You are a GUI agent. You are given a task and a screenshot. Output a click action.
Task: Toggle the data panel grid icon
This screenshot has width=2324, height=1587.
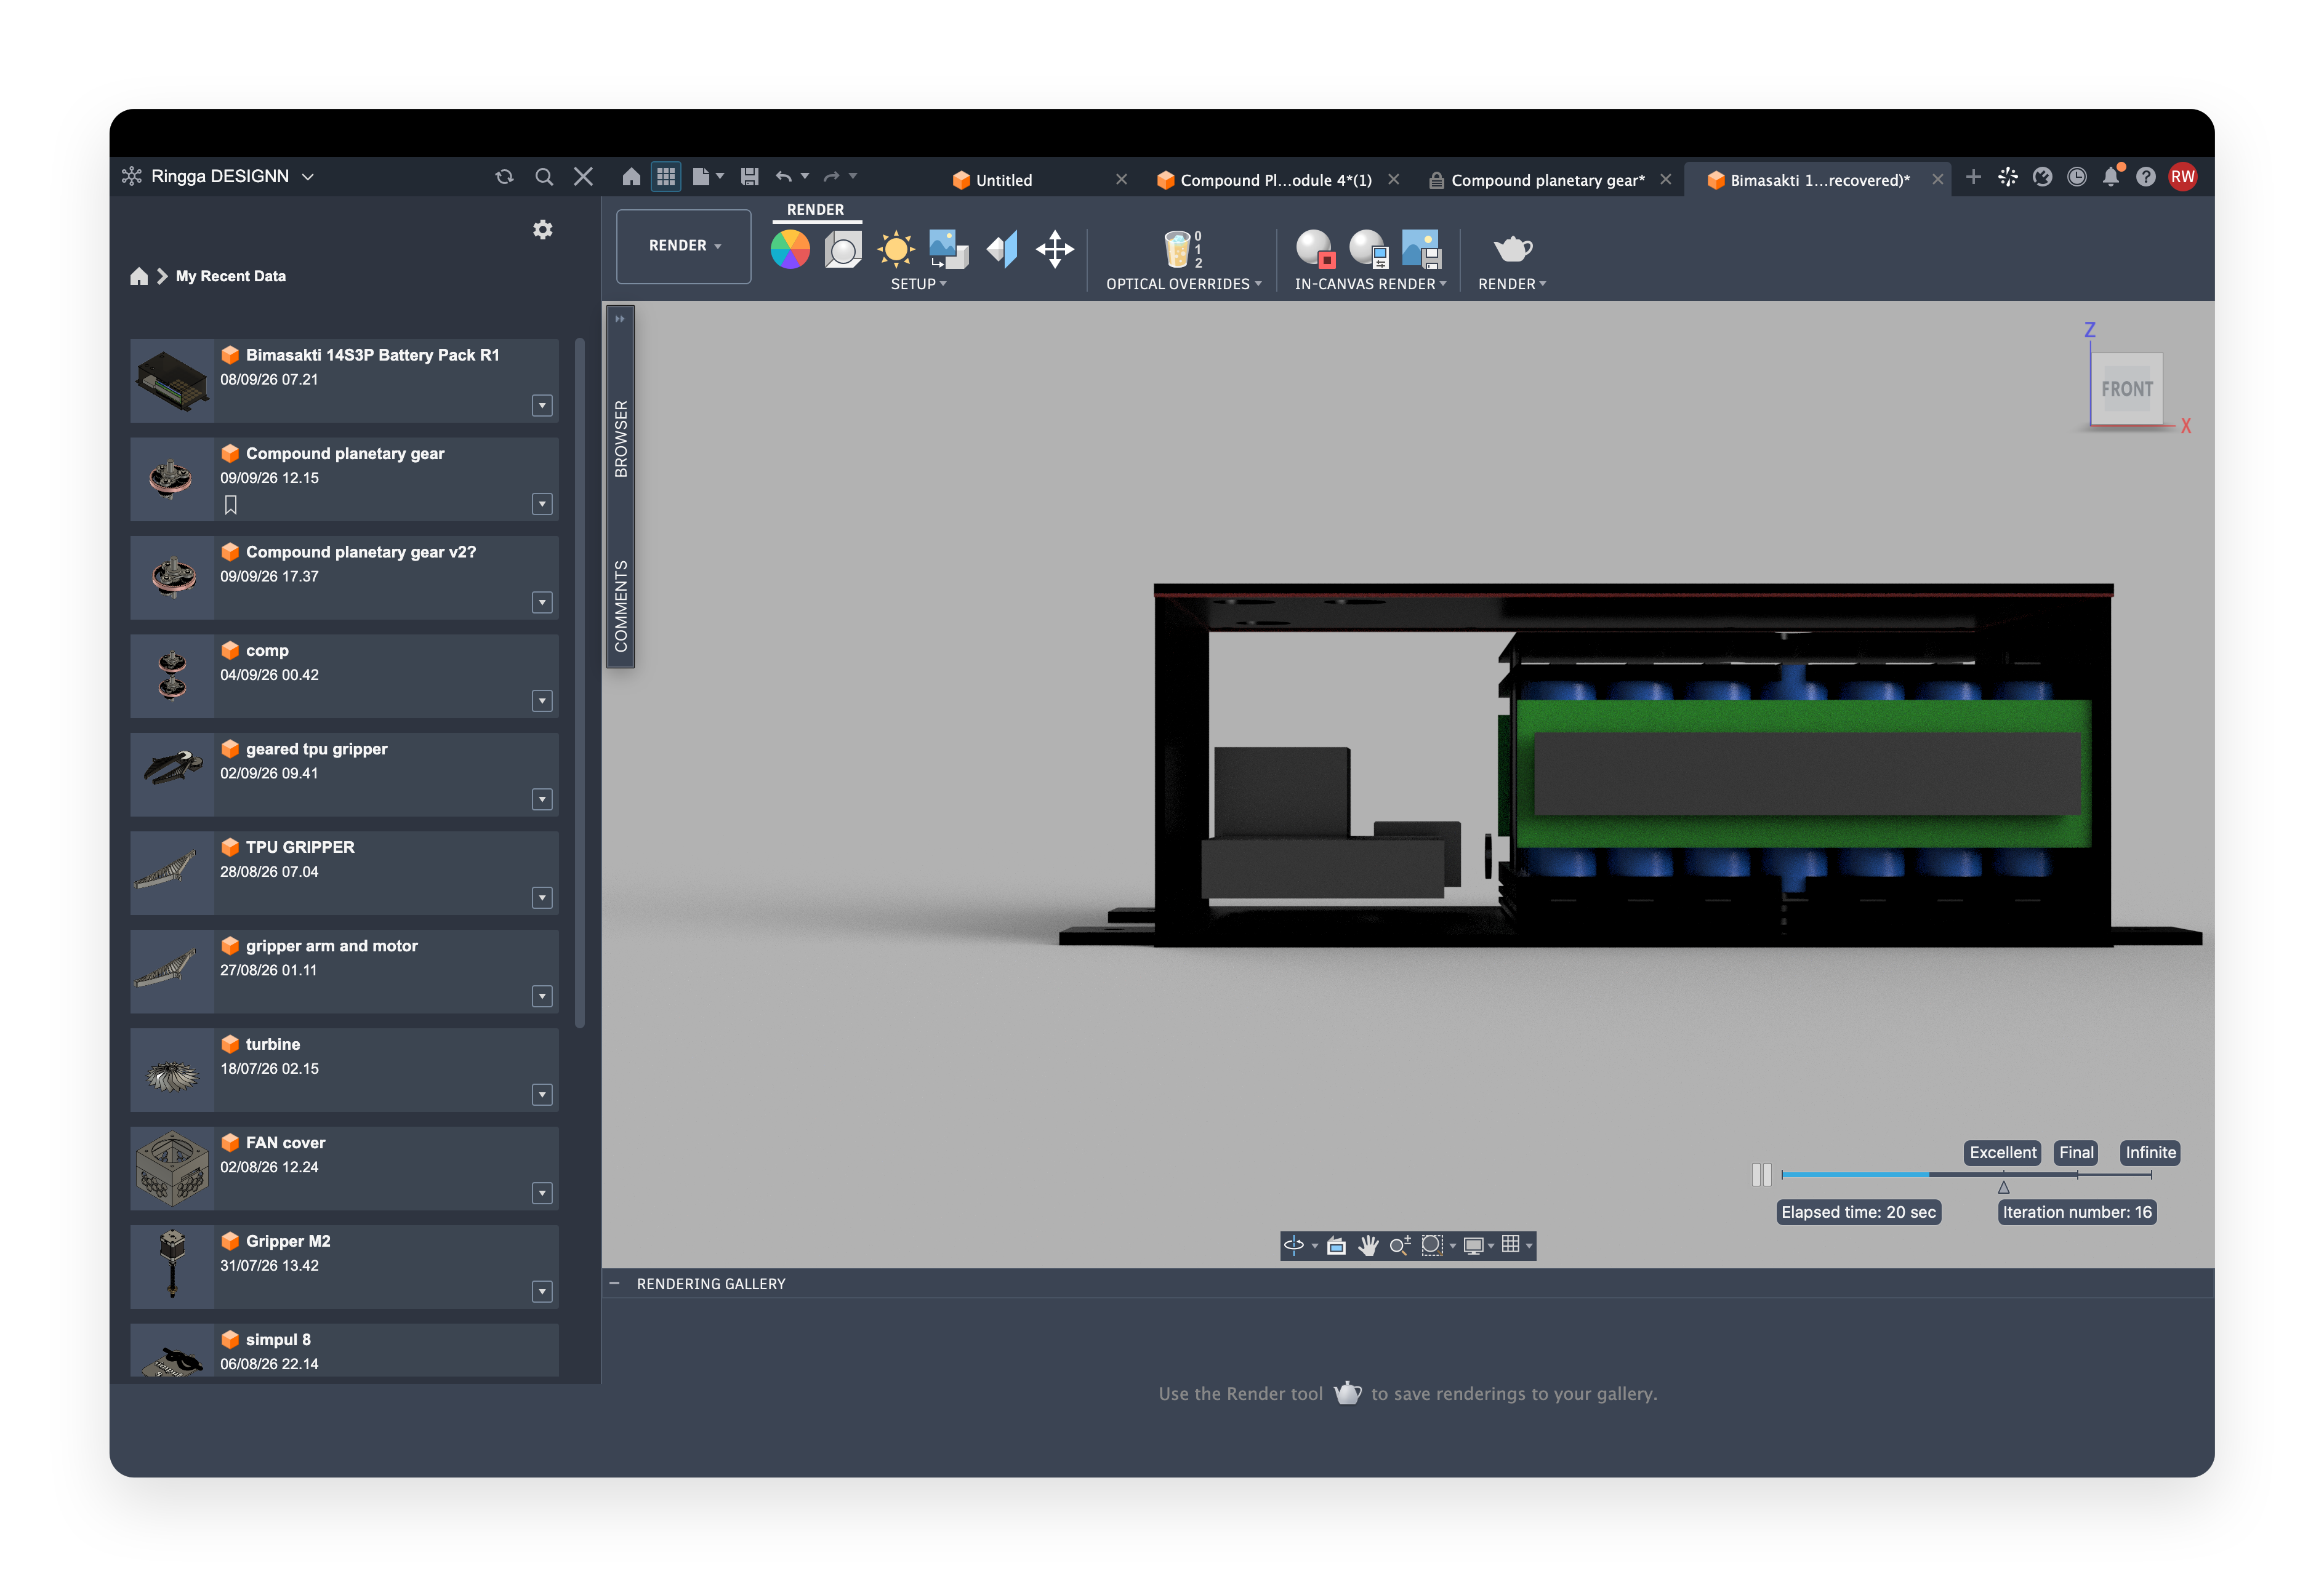coord(666,177)
